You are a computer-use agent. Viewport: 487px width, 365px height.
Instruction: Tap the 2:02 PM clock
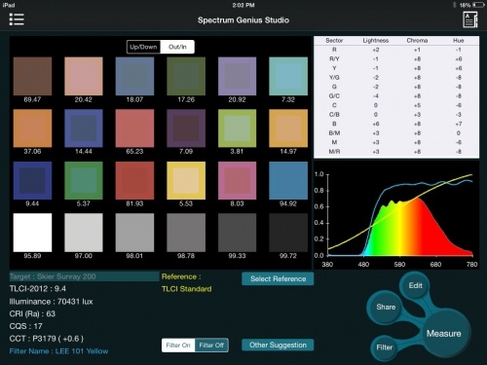(243, 5)
